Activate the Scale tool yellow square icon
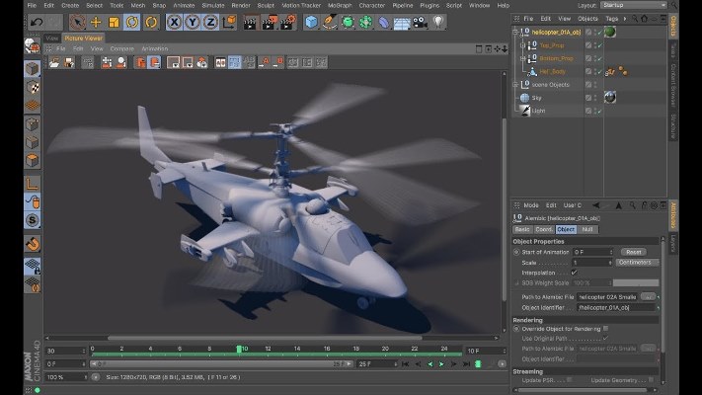Image resolution: width=702 pixels, height=395 pixels. point(114,22)
